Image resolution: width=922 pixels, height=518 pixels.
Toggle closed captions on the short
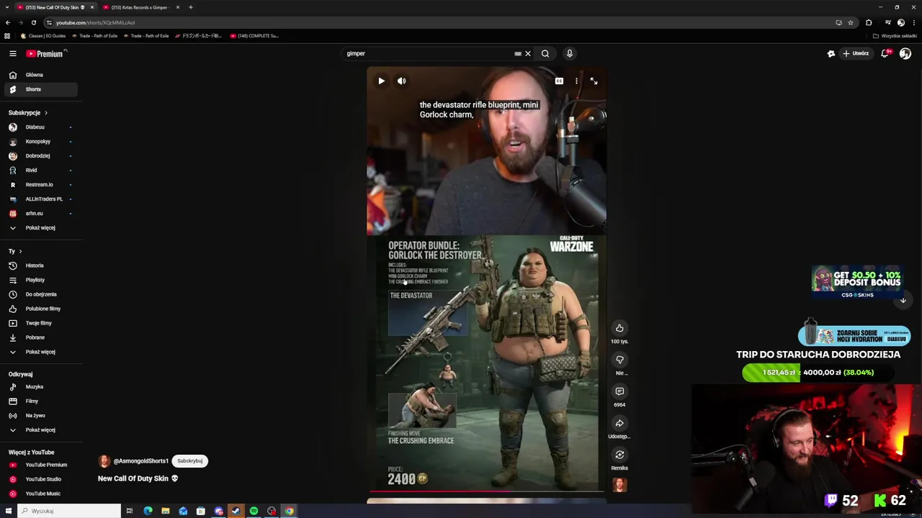[x=559, y=81]
